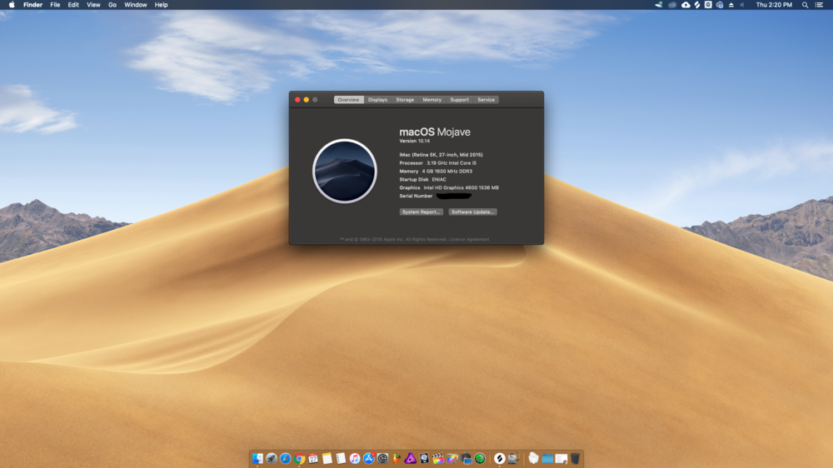Click the Mojave dune circular image

point(345,171)
